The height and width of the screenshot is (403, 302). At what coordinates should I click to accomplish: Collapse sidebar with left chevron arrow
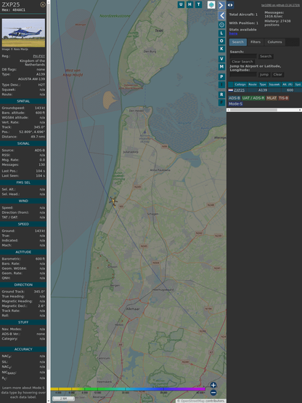[x=221, y=15]
